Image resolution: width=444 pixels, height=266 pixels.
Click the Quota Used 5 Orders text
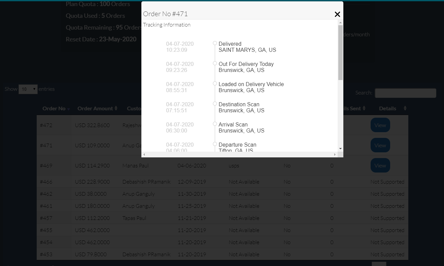pyautogui.click(x=95, y=16)
